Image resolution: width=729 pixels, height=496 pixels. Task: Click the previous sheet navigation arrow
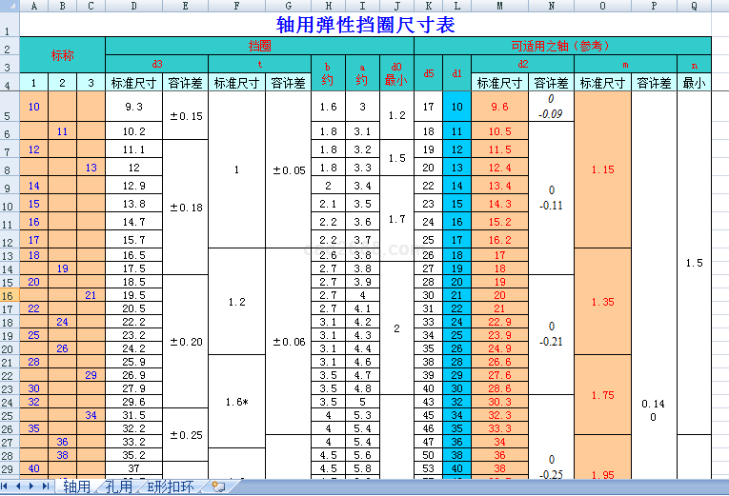pyautogui.click(x=20, y=486)
